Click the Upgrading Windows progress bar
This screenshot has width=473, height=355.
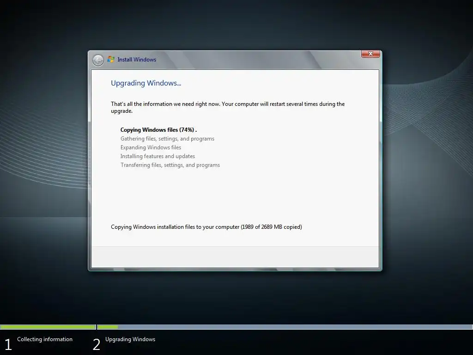[285, 327]
